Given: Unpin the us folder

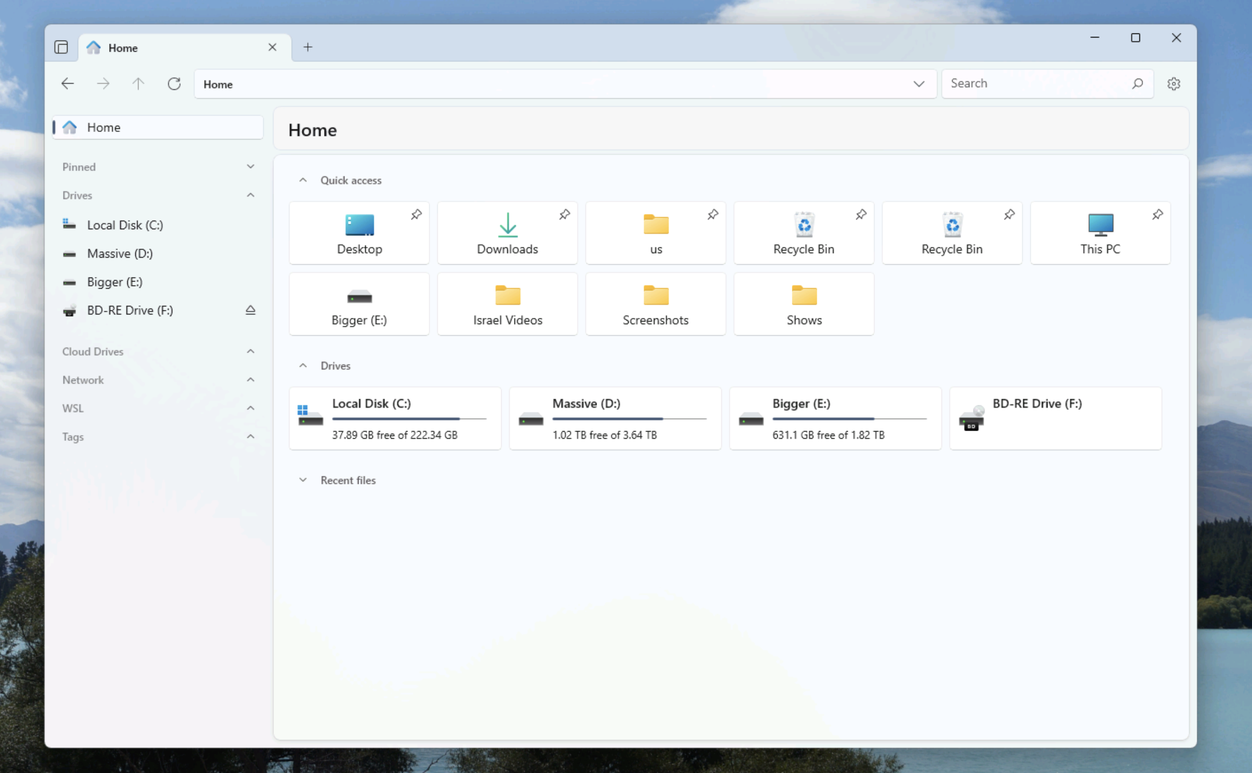Looking at the screenshot, I should click(712, 215).
